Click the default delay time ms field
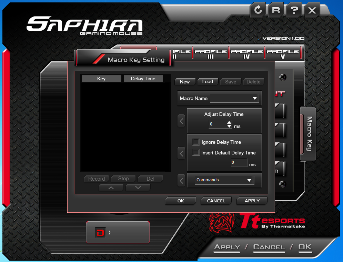Image resolution: width=343 pixels, height=262 pixels. pos(239,162)
